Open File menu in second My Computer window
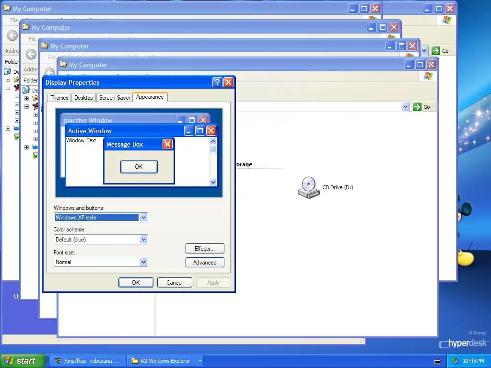This screenshot has width=491, height=368. point(33,39)
